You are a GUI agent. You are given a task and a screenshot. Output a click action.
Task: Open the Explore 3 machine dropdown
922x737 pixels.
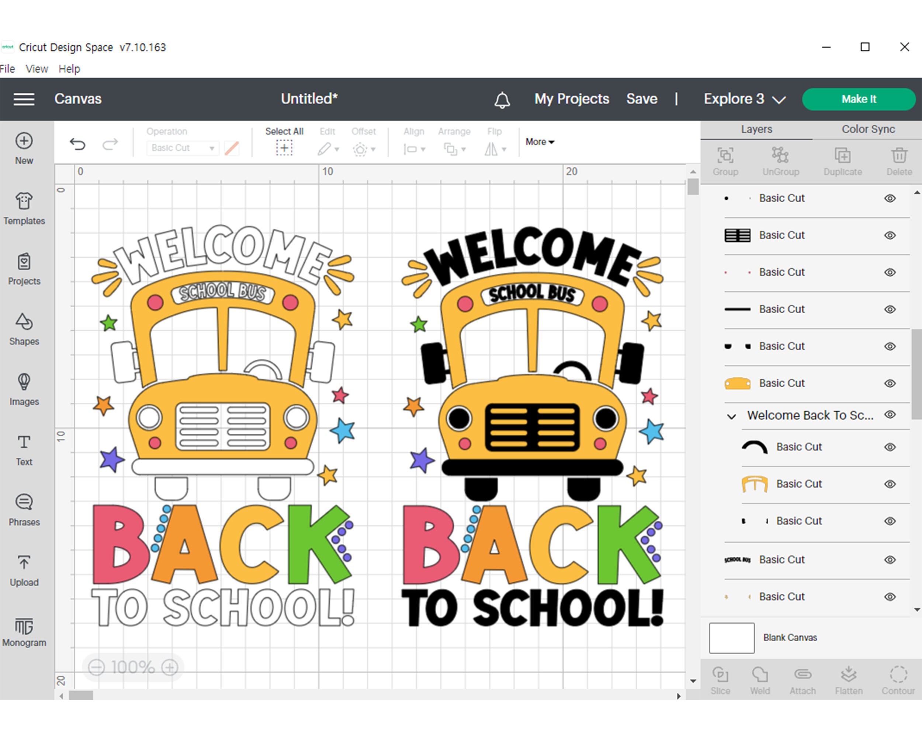pyautogui.click(x=744, y=99)
